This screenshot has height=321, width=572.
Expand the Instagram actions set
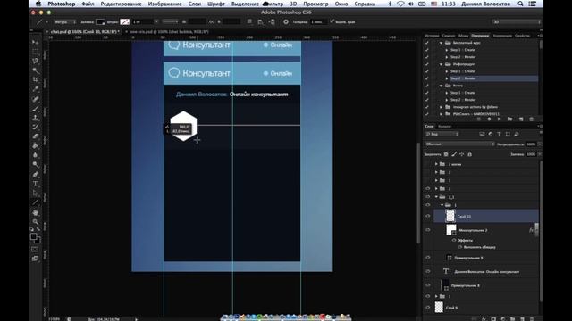point(441,107)
